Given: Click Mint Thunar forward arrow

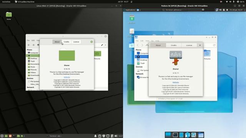Looking at the screenshot, I should pyautogui.click(x=33, y=45).
